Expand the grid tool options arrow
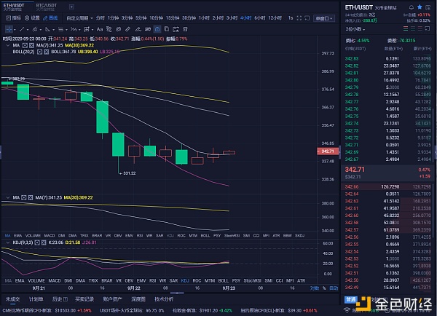437x316 pixels. point(92,30)
